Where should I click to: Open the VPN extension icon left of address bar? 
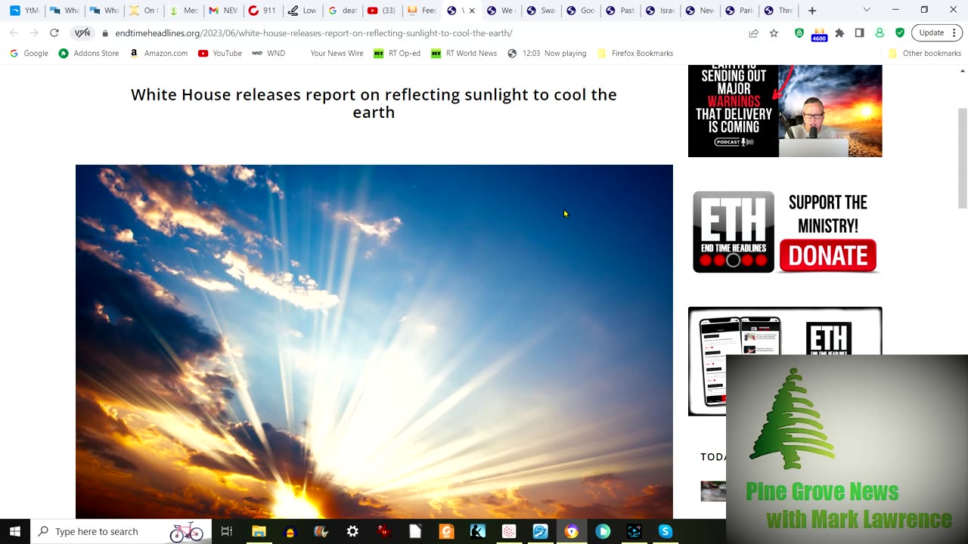(x=82, y=33)
